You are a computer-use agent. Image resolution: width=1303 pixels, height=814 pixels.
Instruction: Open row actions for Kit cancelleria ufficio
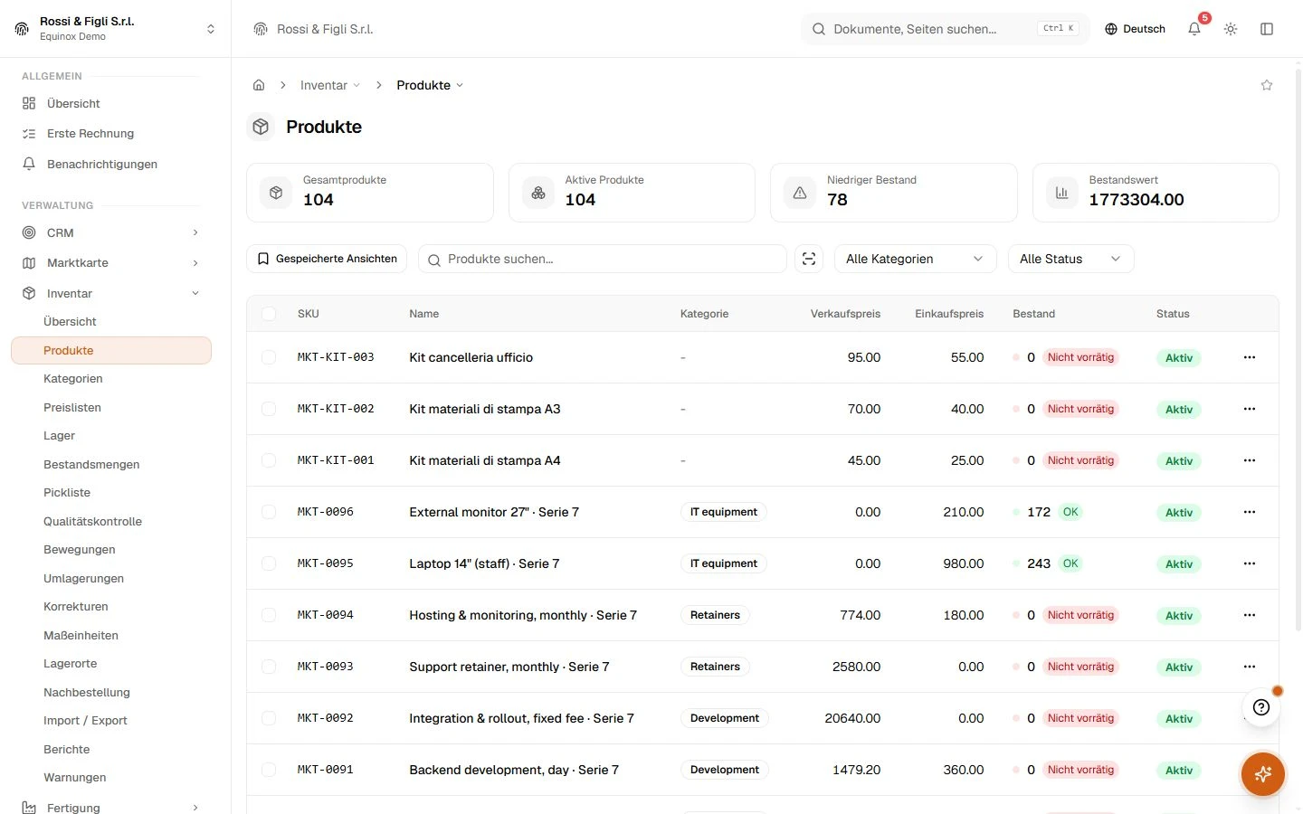(x=1250, y=357)
